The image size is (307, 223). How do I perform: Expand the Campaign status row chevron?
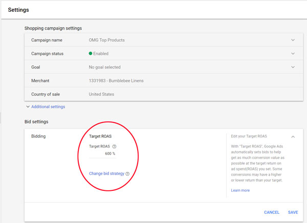(293, 54)
